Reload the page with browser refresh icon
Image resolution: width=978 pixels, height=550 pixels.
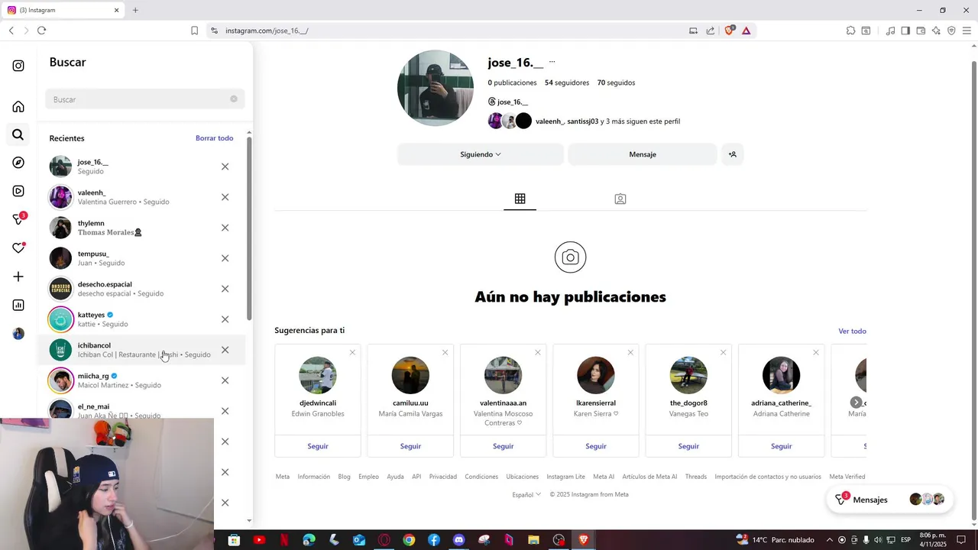tap(41, 31)
